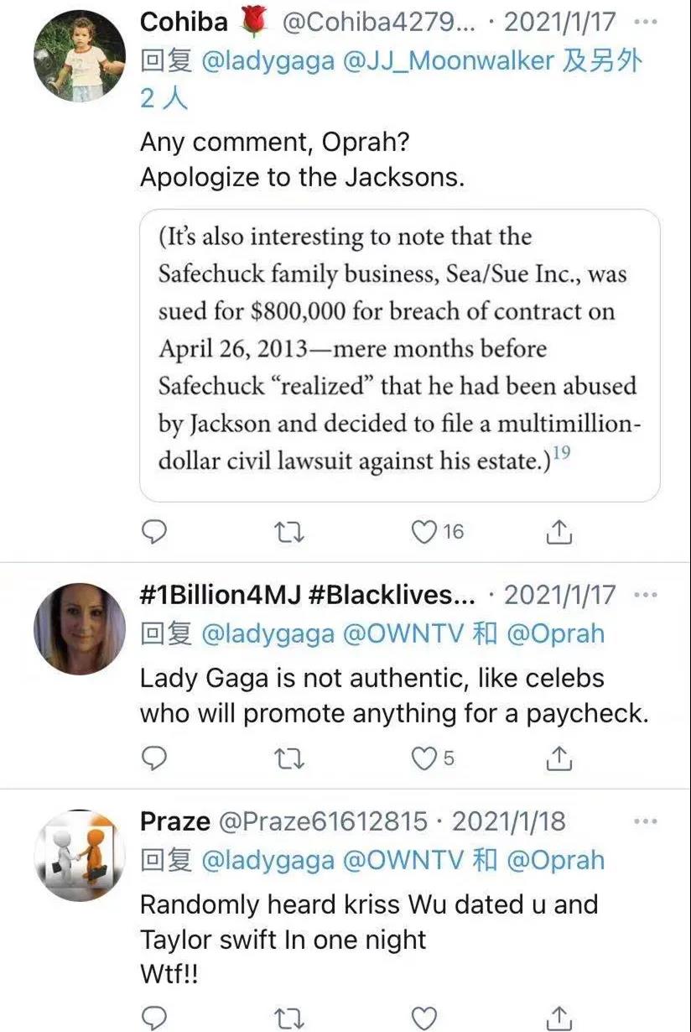Like Cohiba's tweet with 16 likes

point(426,531)
